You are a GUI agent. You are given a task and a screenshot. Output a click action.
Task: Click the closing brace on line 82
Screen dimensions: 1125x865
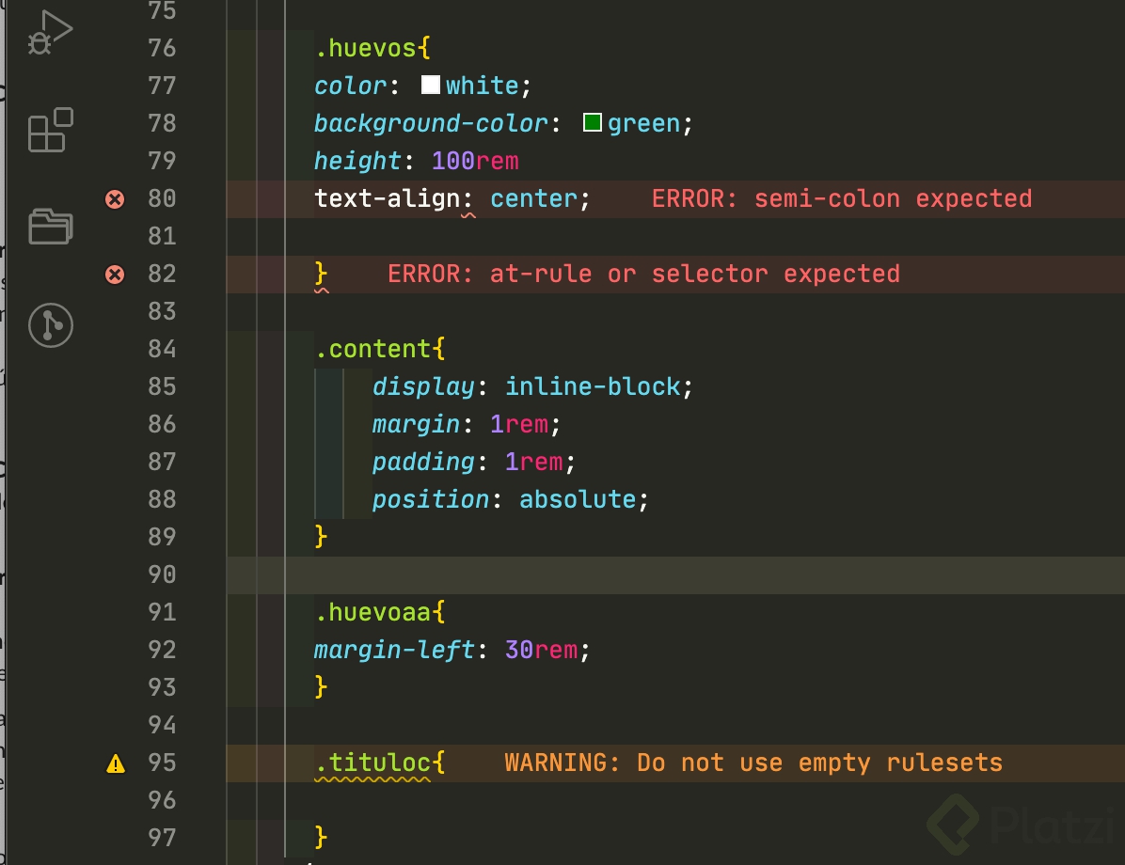[321, 274]
